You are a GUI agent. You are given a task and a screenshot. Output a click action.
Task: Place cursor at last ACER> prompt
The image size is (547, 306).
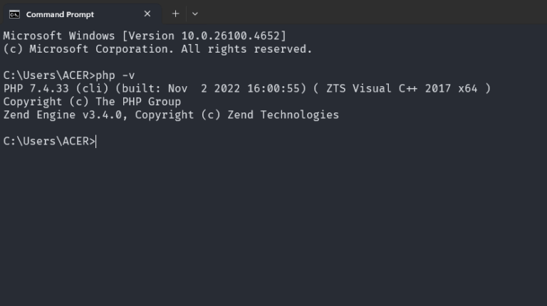coord(96,142)
